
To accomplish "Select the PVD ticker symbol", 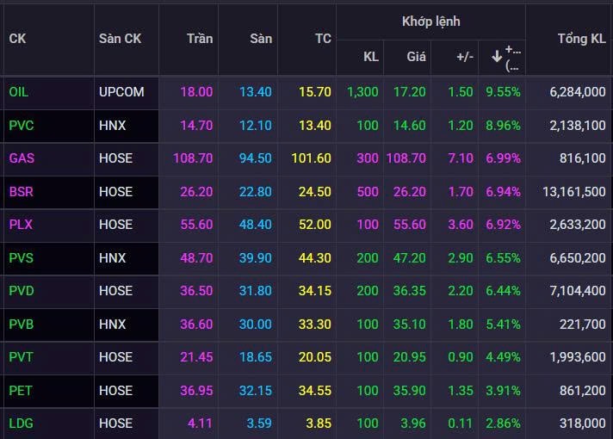I will pos(21,291).
